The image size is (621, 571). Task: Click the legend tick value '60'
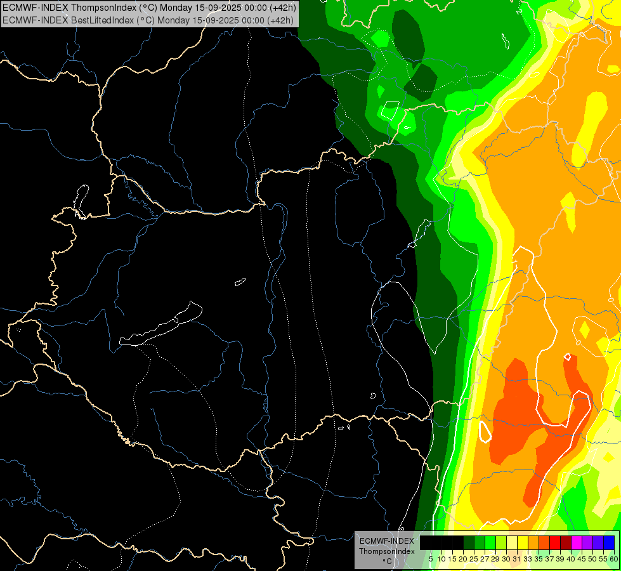click(x=614, y=559)
